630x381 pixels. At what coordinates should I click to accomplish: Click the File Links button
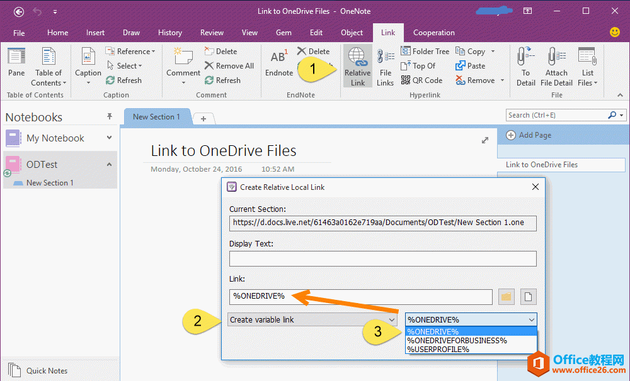[x=386, y=67]
